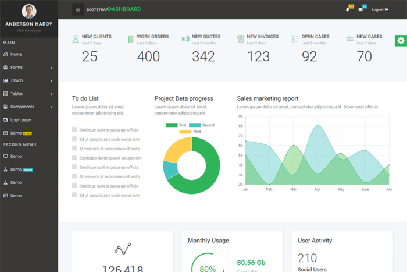Click the New Clients user icon
This screenshot has height=272, width=407.
click(x=76, y=39)
